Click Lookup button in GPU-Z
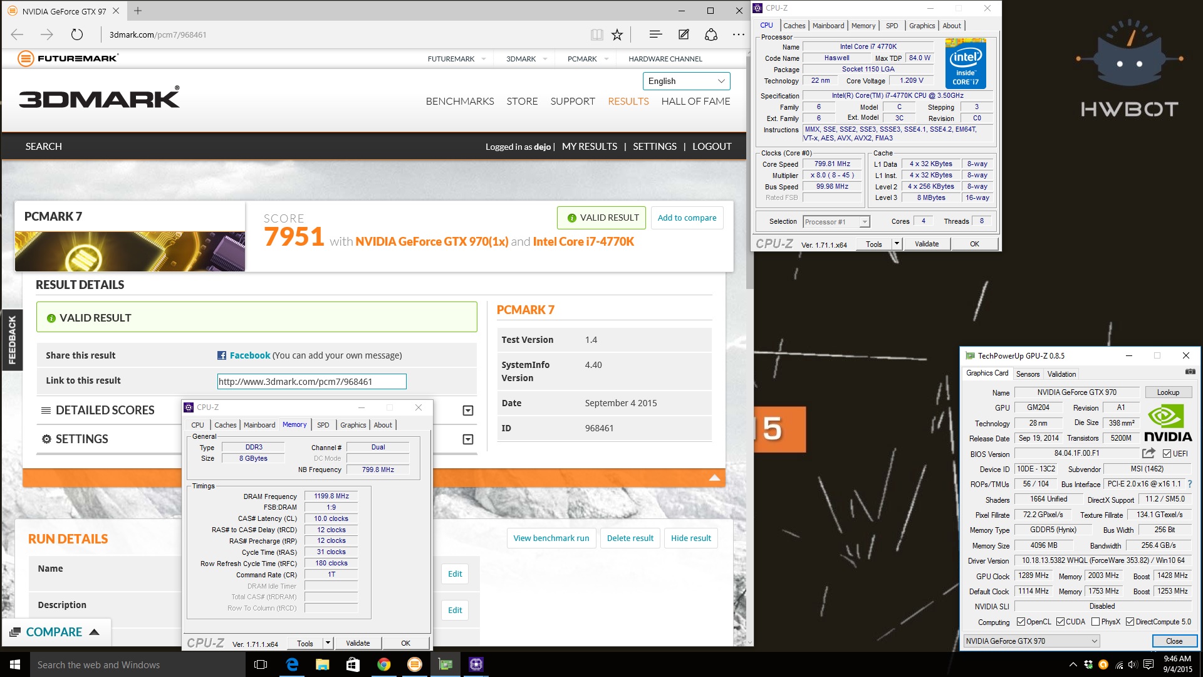Image resolution: width=1203 pixels, height=677 pixels. (1168, 392)
